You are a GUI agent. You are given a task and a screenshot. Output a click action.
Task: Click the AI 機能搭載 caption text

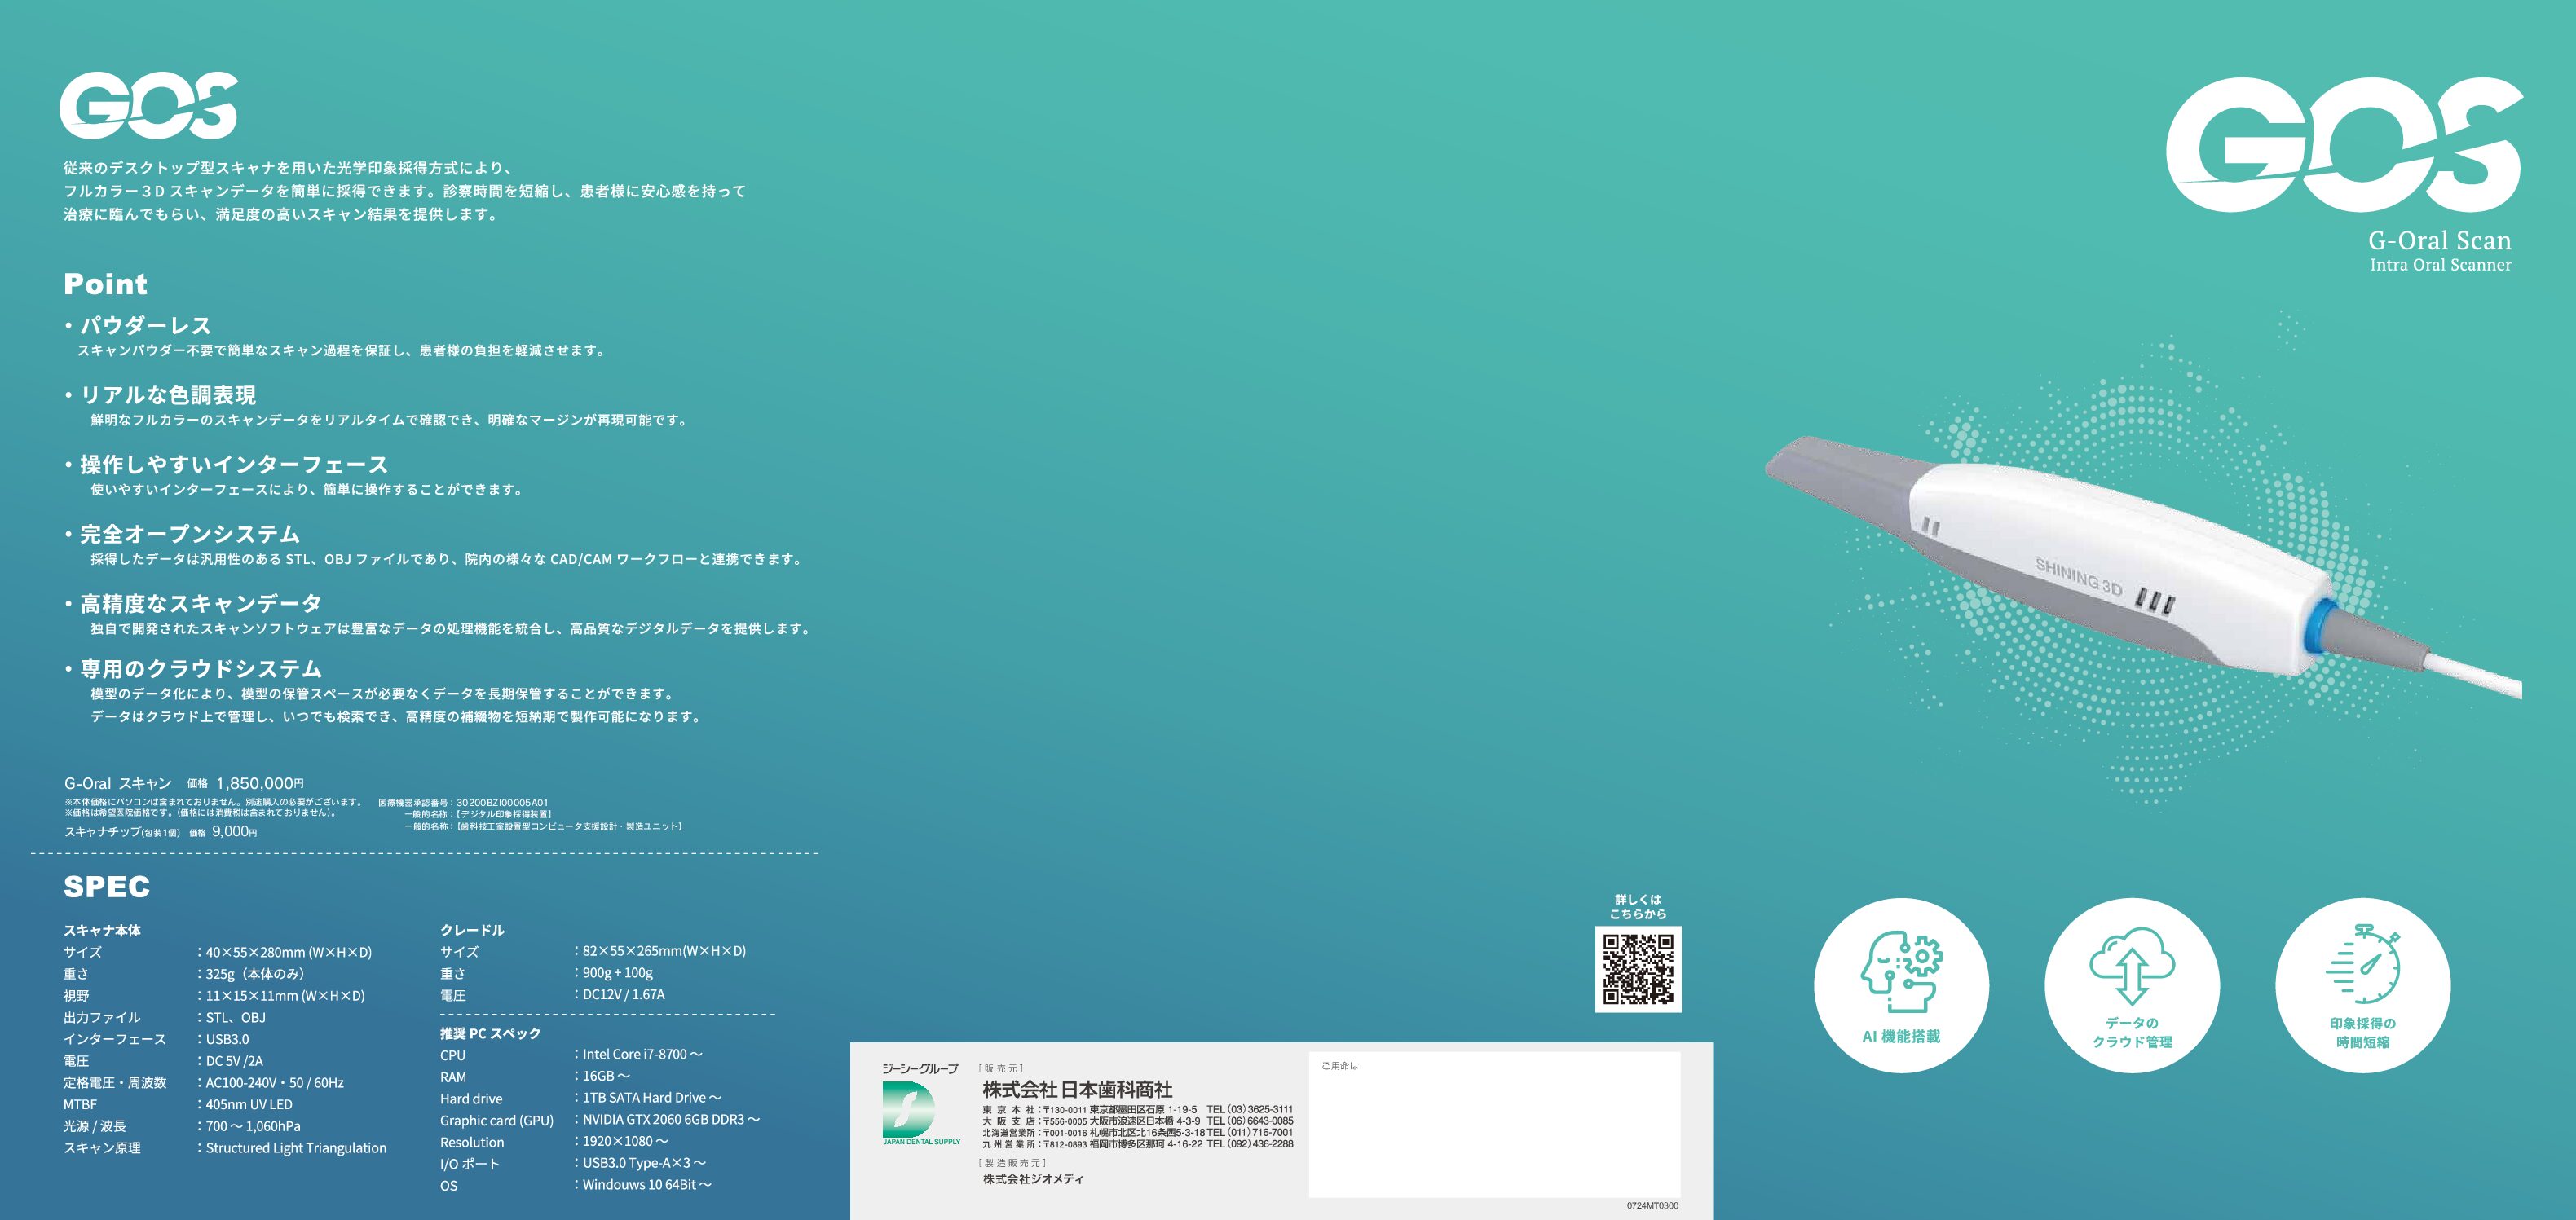pyautogui.click(x=1901, y=1037)
